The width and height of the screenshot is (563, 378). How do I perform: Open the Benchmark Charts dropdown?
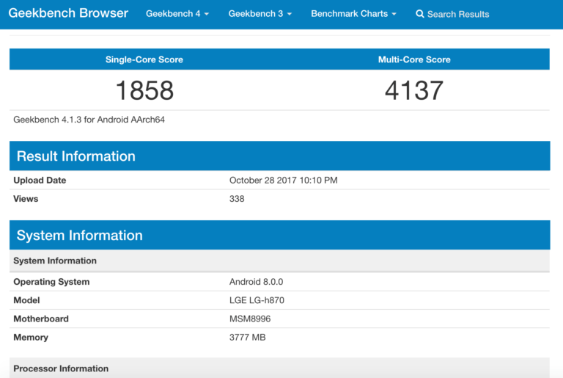(353, 14)
